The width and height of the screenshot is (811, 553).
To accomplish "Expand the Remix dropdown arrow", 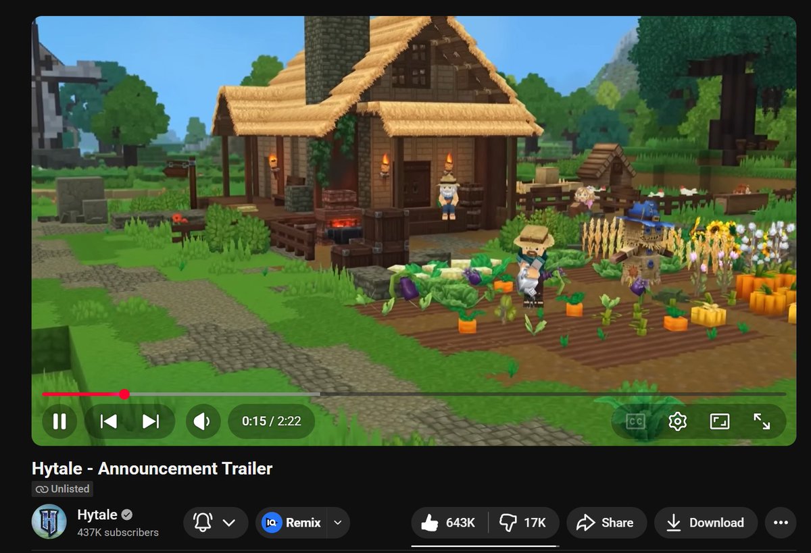I will tap(338, 523).
